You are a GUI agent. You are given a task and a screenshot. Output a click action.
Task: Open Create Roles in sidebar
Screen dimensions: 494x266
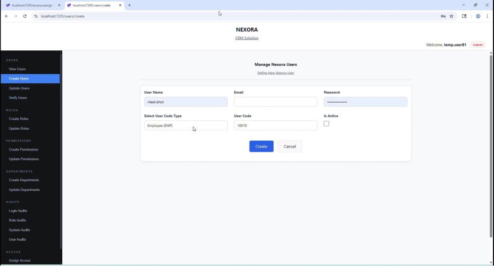pos(19,118)
